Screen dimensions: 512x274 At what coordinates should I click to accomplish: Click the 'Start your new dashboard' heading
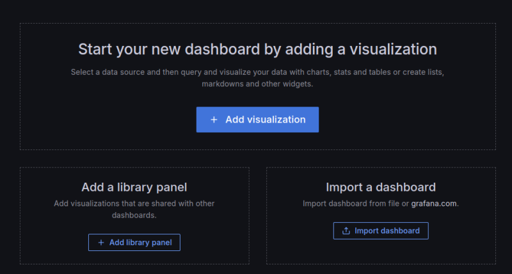point(257,49)
